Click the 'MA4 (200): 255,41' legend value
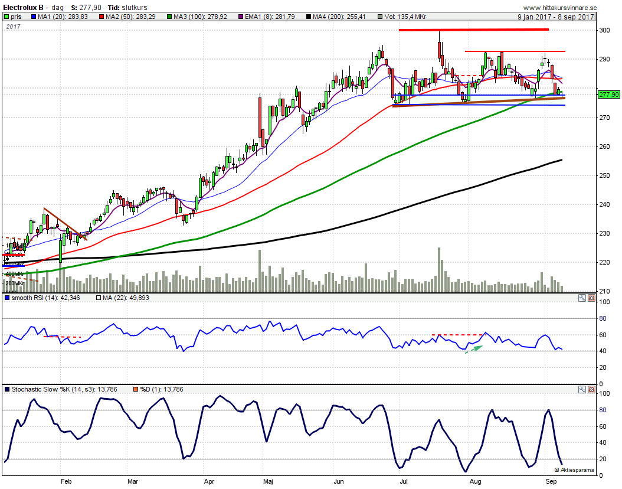 [x=339, y=17]
